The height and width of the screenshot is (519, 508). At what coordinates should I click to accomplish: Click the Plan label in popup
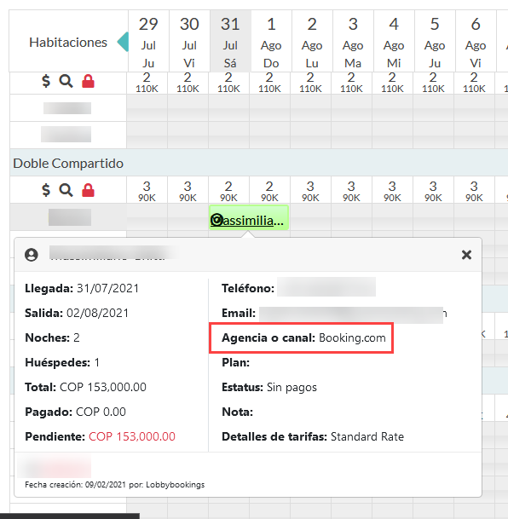tap(235, 362)
